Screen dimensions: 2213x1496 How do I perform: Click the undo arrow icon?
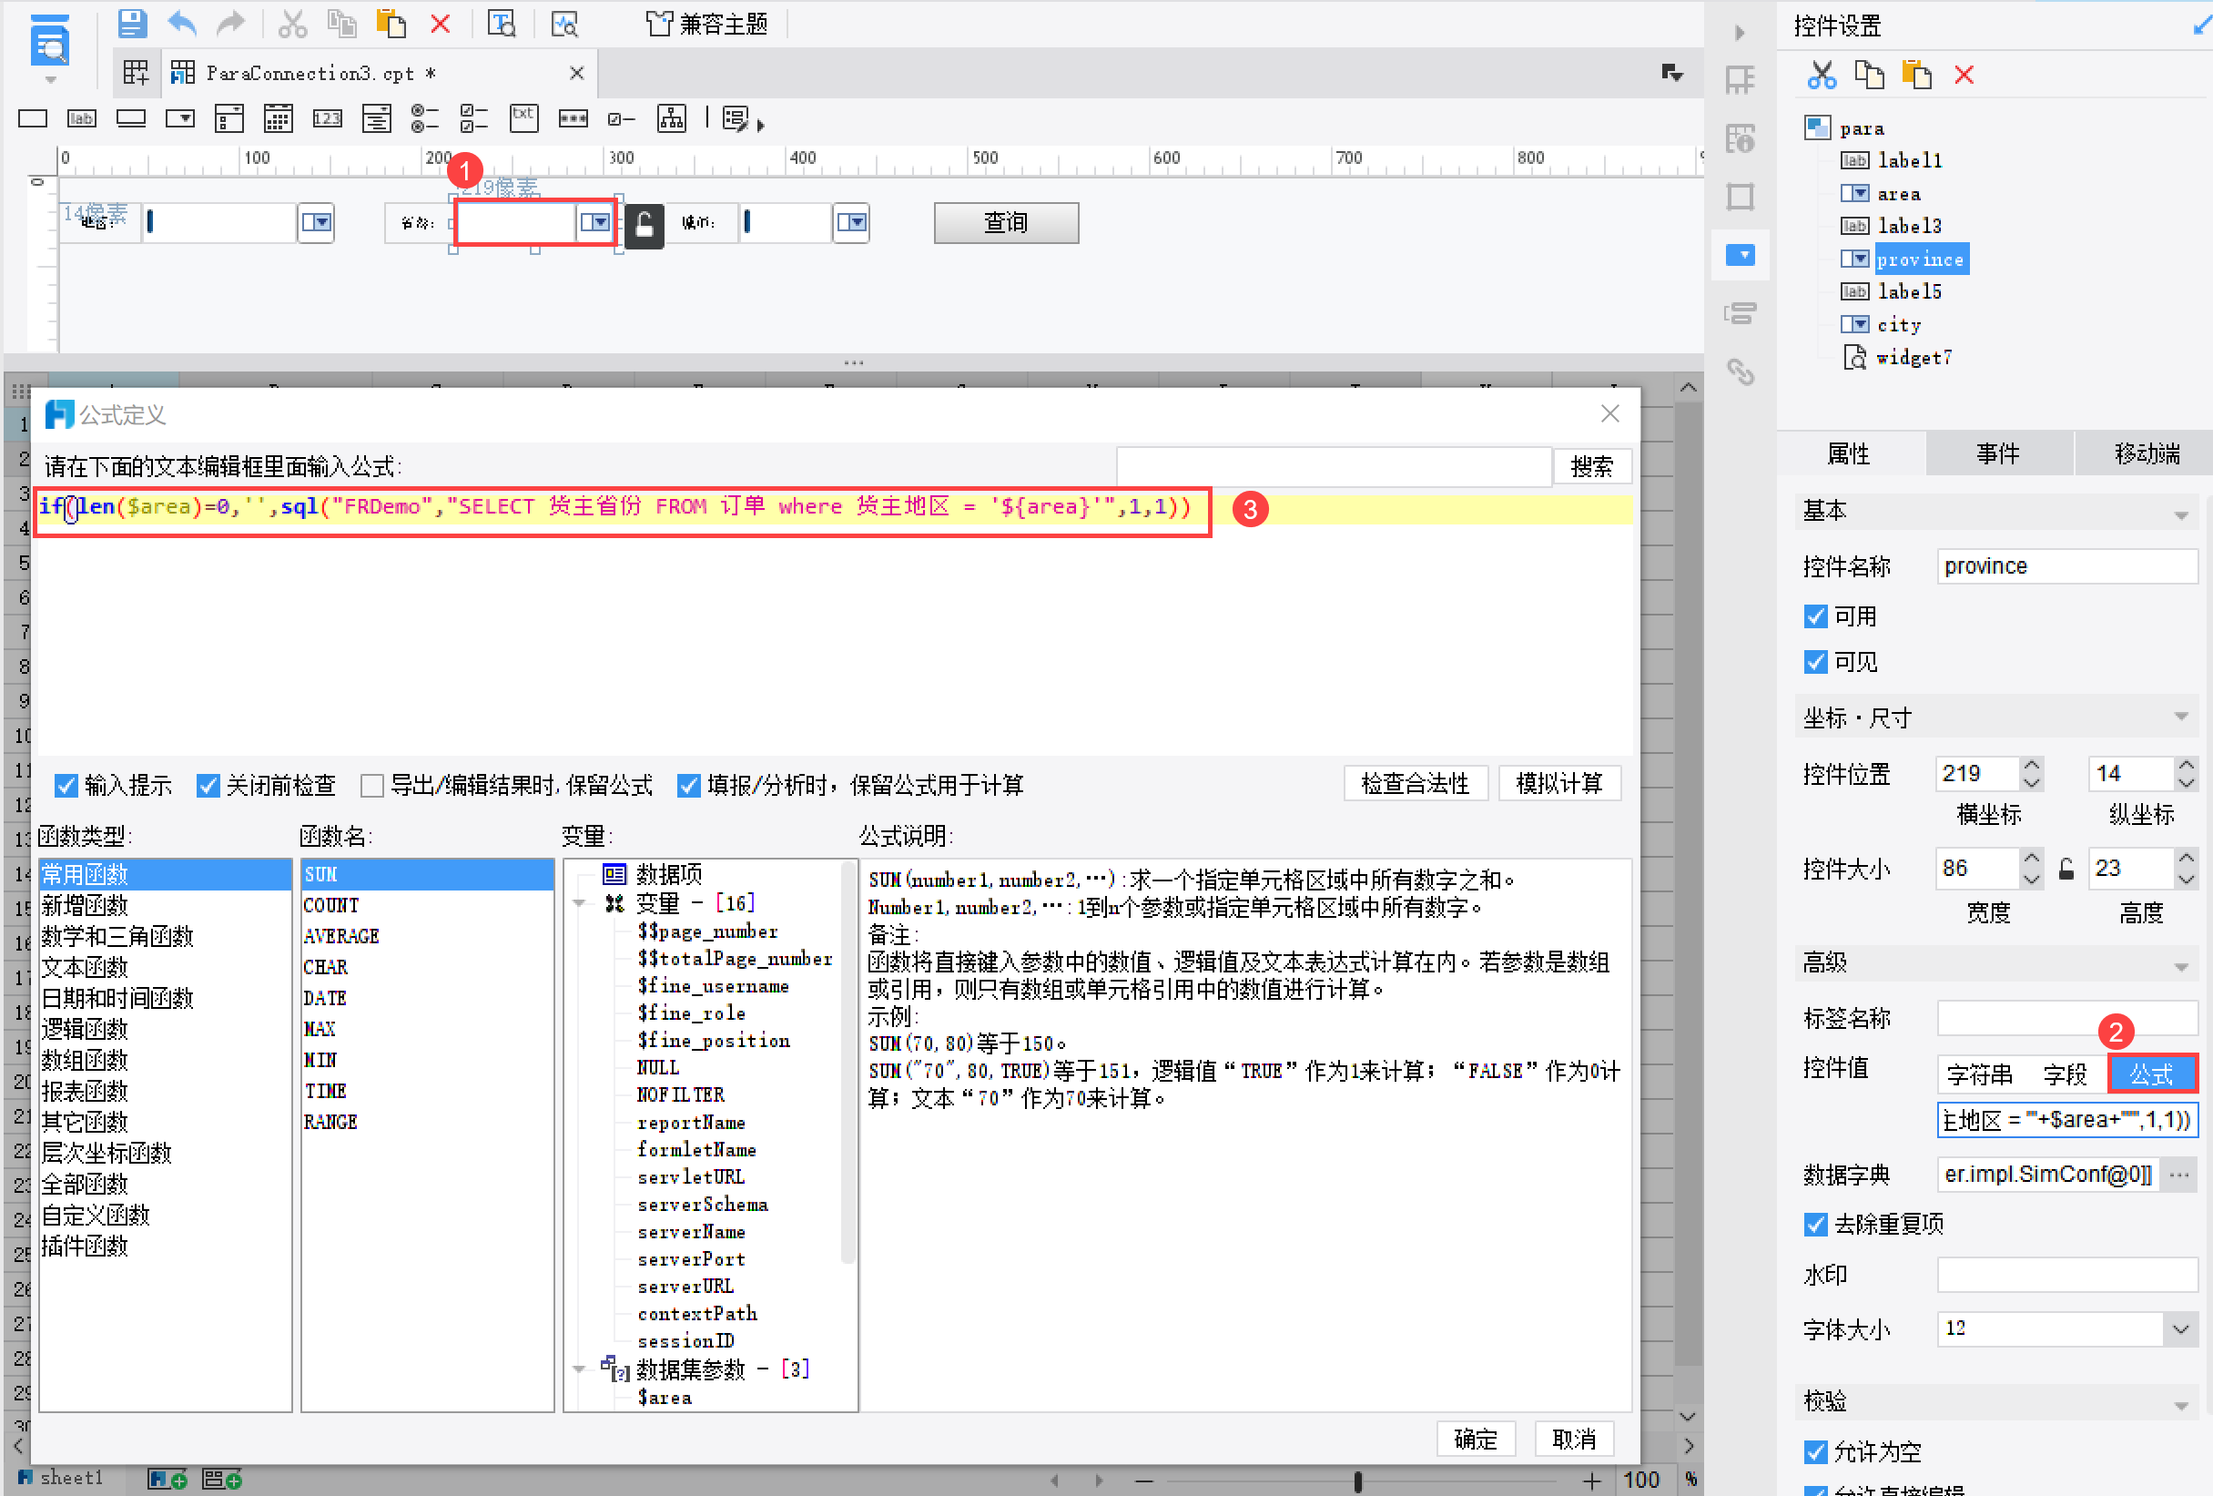181,23
